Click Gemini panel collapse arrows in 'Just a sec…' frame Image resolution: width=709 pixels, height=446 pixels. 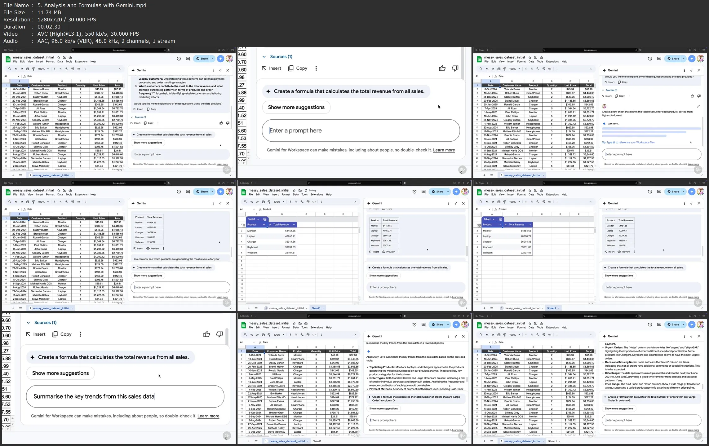coord(692,70)
